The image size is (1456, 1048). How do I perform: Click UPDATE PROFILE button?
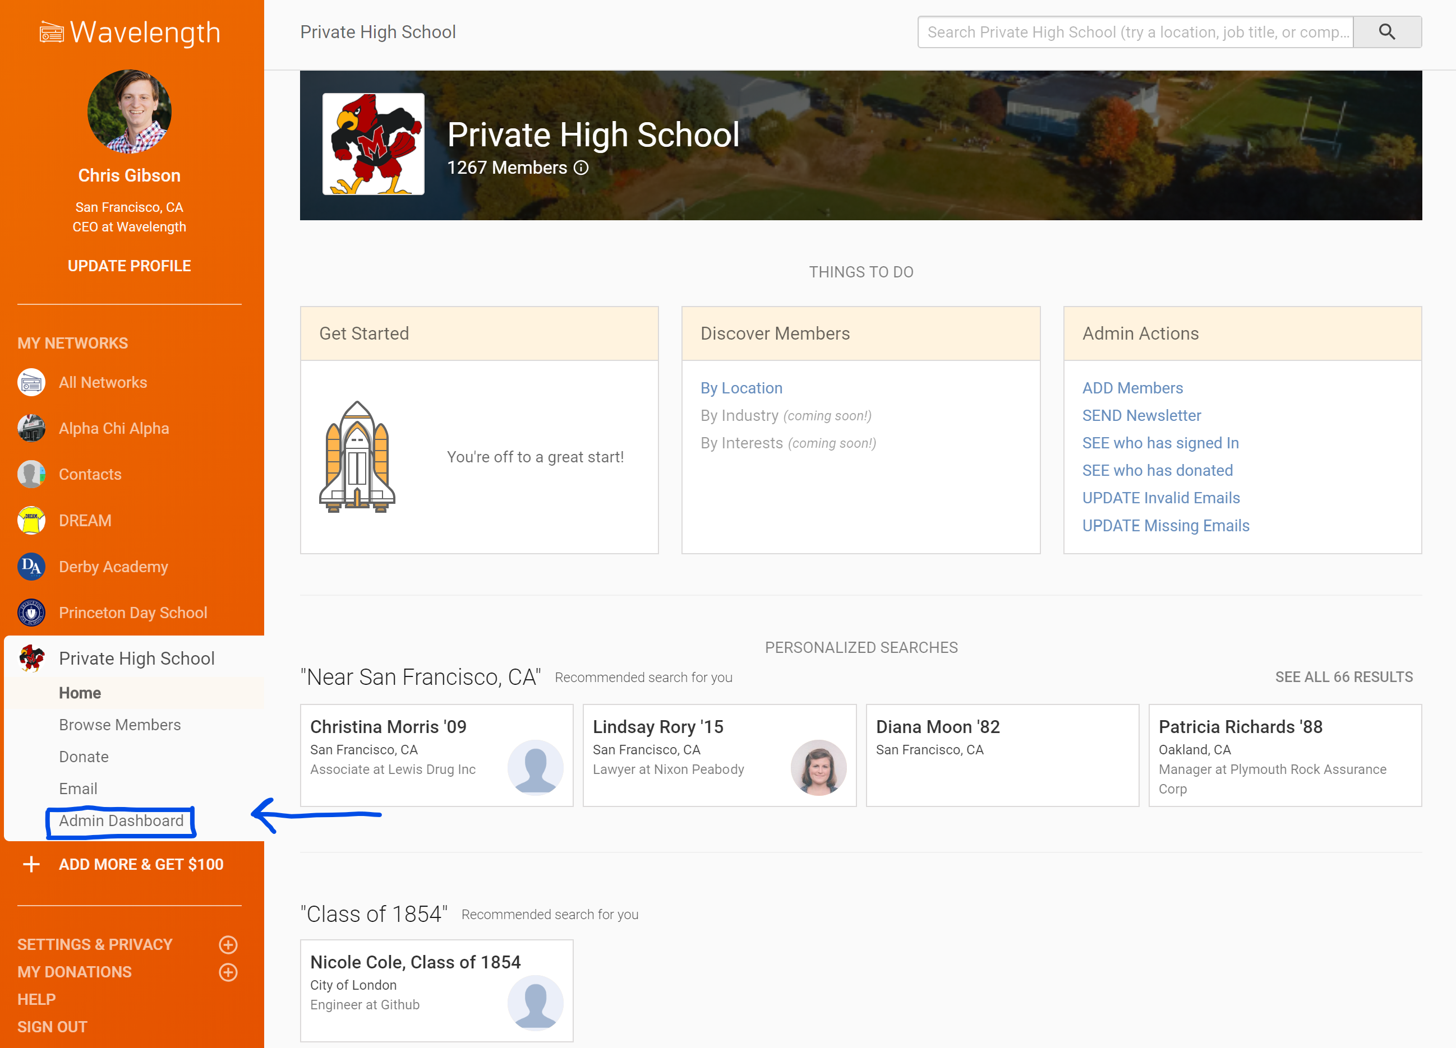tap(129, 266)
